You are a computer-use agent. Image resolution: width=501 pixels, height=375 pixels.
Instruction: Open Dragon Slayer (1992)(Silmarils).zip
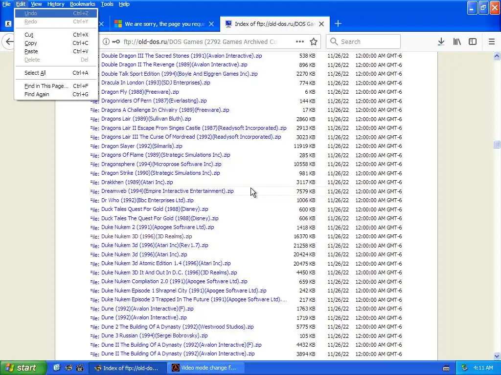click(141, 146)
